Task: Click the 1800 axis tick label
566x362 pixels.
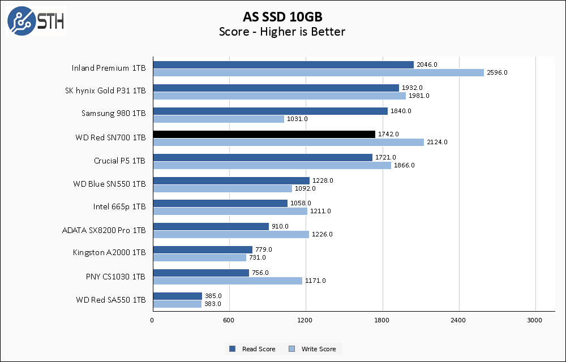Action: click(382, 320)
